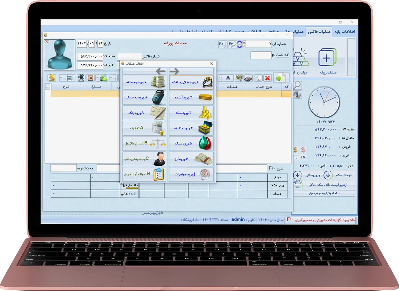399x291 pixels.
Task: Click the account code input field
Action: [261, 55]
